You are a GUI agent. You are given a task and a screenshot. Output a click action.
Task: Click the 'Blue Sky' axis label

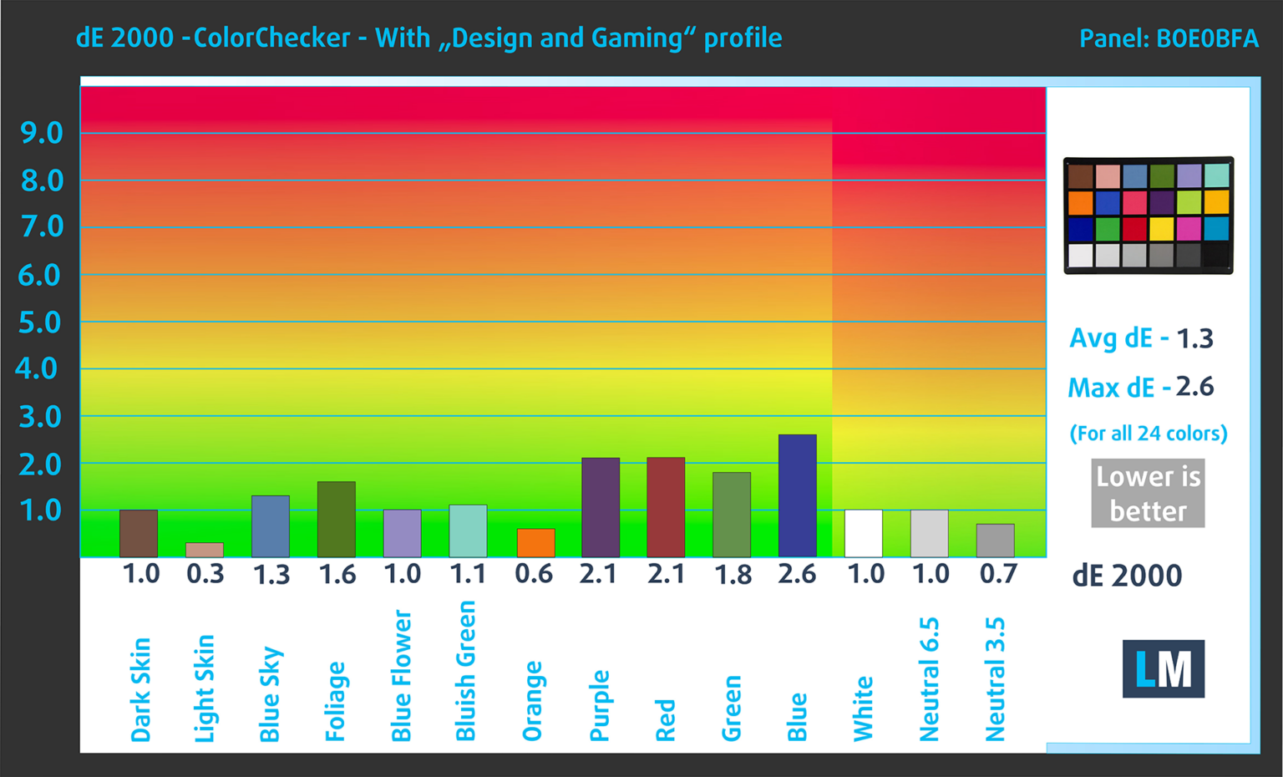pyautogui.click(x=270, y=693)
